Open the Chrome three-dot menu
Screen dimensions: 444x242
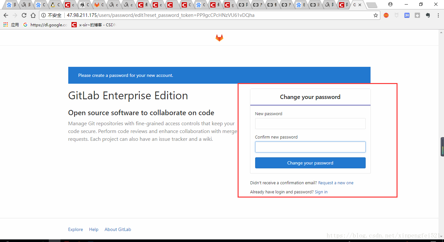coord(437,15)
